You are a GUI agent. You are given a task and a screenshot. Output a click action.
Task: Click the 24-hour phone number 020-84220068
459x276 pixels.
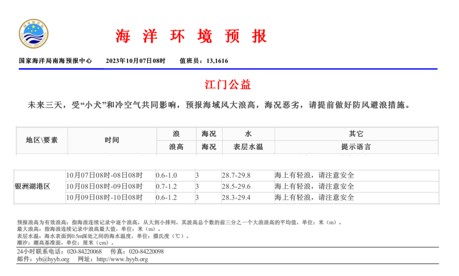click(x=83, y=252)
